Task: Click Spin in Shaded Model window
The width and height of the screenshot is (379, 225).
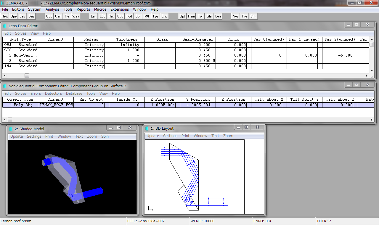Action: (x=105, y=136)
